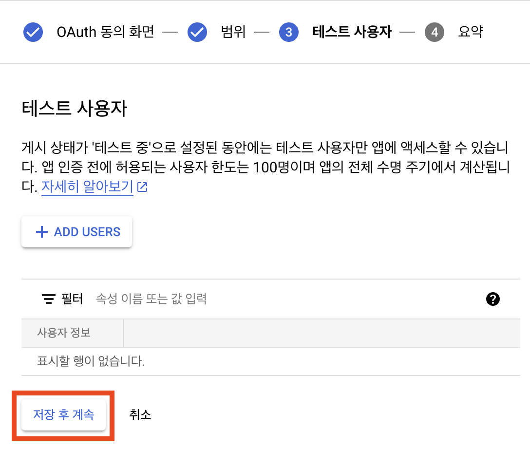The width and height of the screenshot is (530, 449).
Task: Click the 취소 button
Action: coord(140,415)
